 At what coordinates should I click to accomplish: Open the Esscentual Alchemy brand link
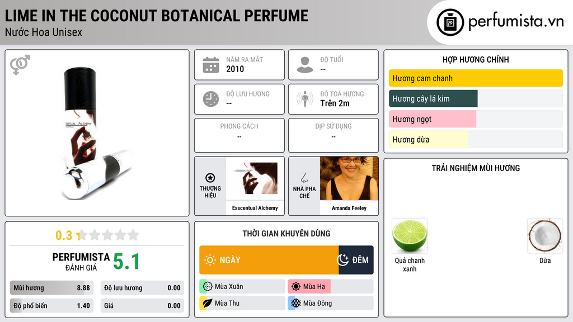(255, 208)
